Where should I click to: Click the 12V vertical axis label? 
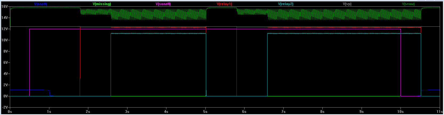pos(5,29)
